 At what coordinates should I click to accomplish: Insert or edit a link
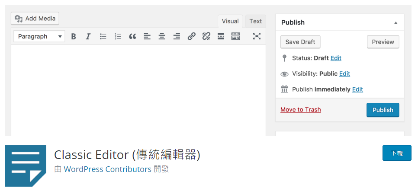click(x=191, y=36)
